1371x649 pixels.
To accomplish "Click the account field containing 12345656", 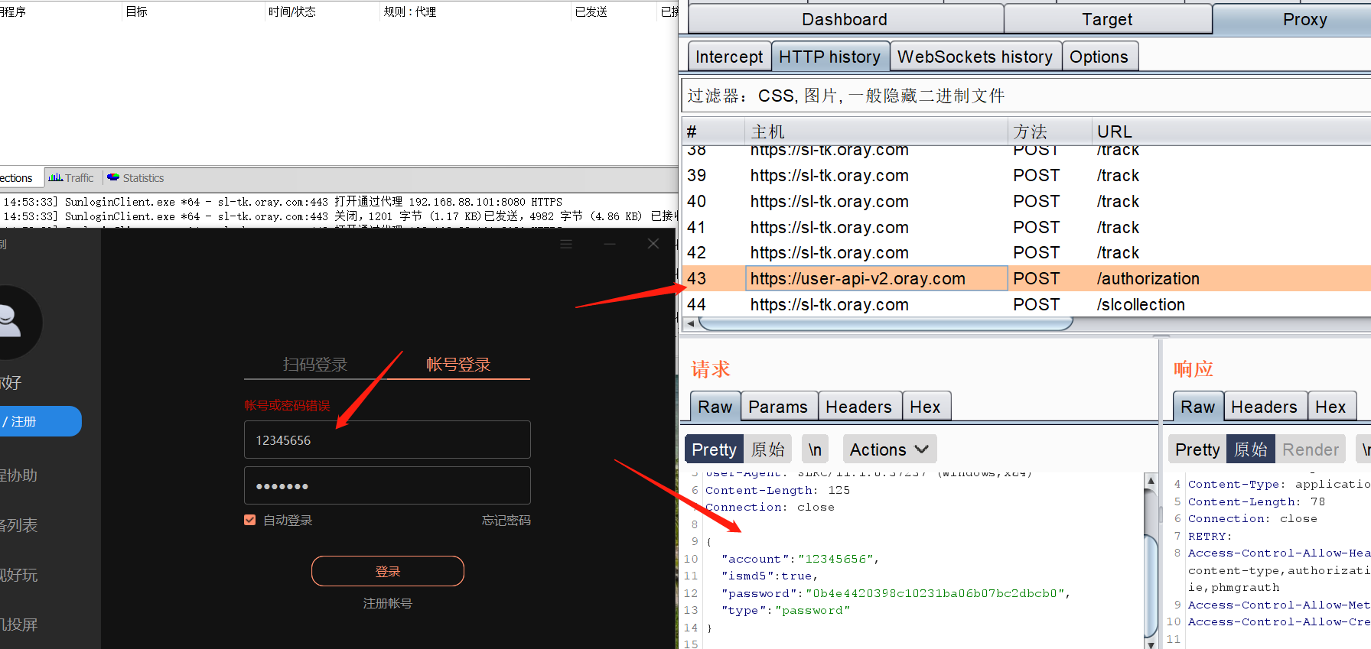I will [x=387, y=440].
